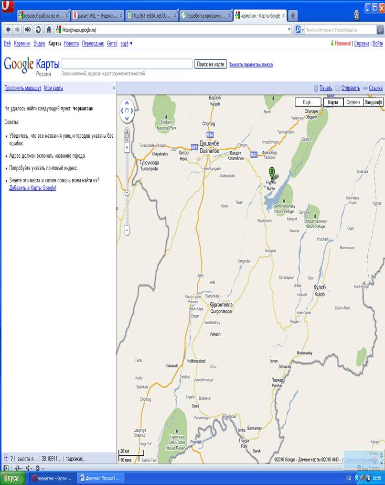Switch map to Спутник satellite view
This screenshot has height=485, width=385.
click(x=353, y=102)
